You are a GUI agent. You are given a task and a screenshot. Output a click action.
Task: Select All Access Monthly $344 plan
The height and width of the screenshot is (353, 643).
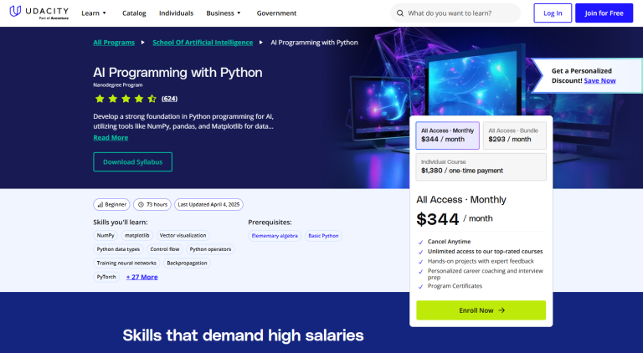pos(447,136)
